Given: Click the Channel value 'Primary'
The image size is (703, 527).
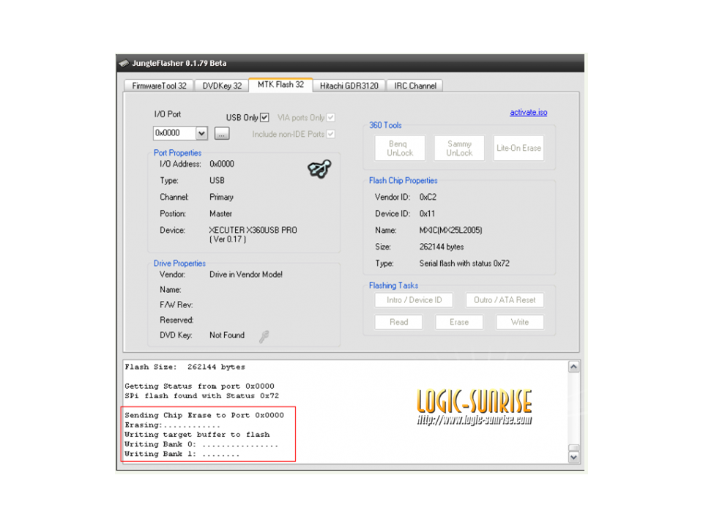Looking at the screenshot, I should click(x=221, y=197).
